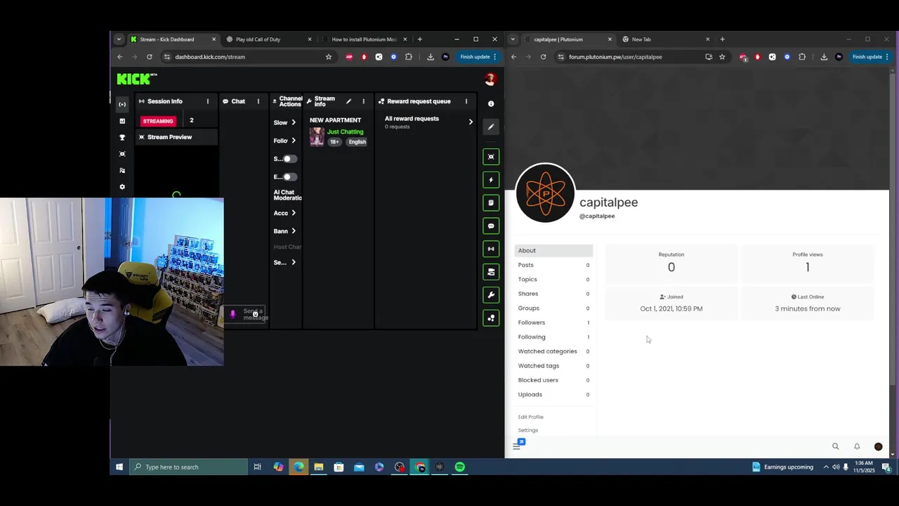Click the English language tag
Screen dimensions: 899x506
tap(357, 142)
